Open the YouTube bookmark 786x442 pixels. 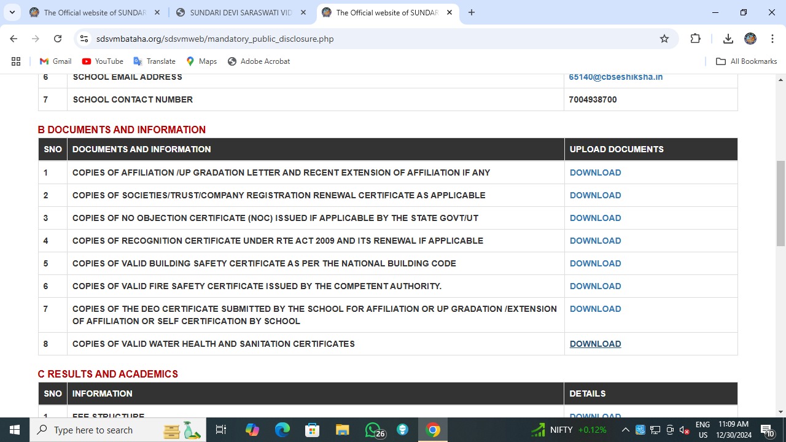coord(103,61)
